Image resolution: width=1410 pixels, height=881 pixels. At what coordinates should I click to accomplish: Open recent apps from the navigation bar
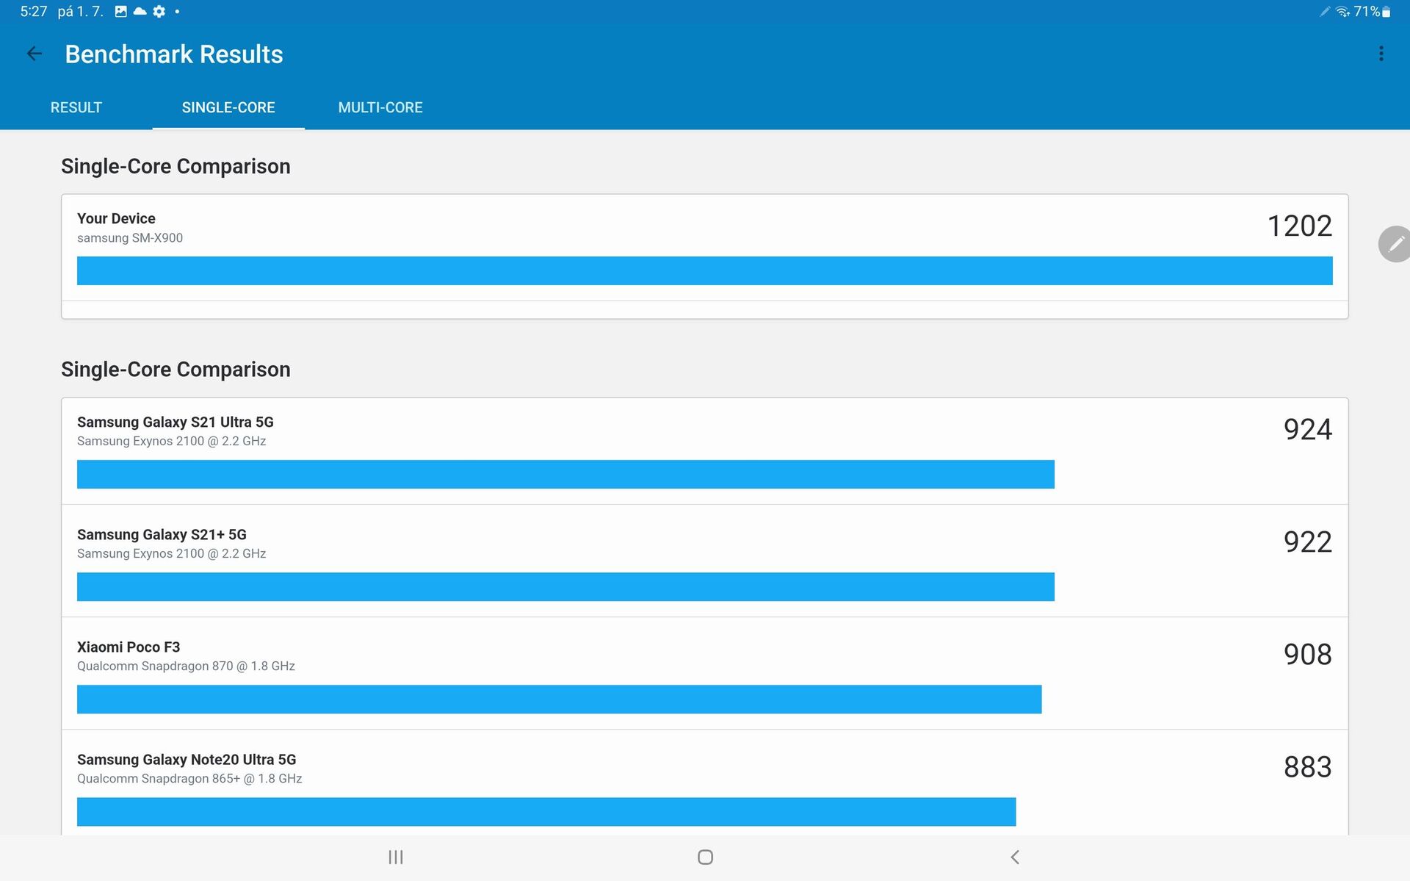click(x=396, y=857)
